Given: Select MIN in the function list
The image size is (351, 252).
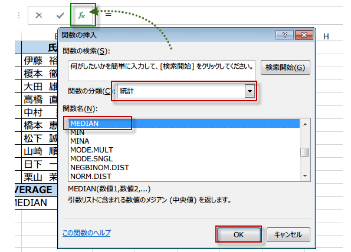Looking at the screenshot, I should coord(184,132).
